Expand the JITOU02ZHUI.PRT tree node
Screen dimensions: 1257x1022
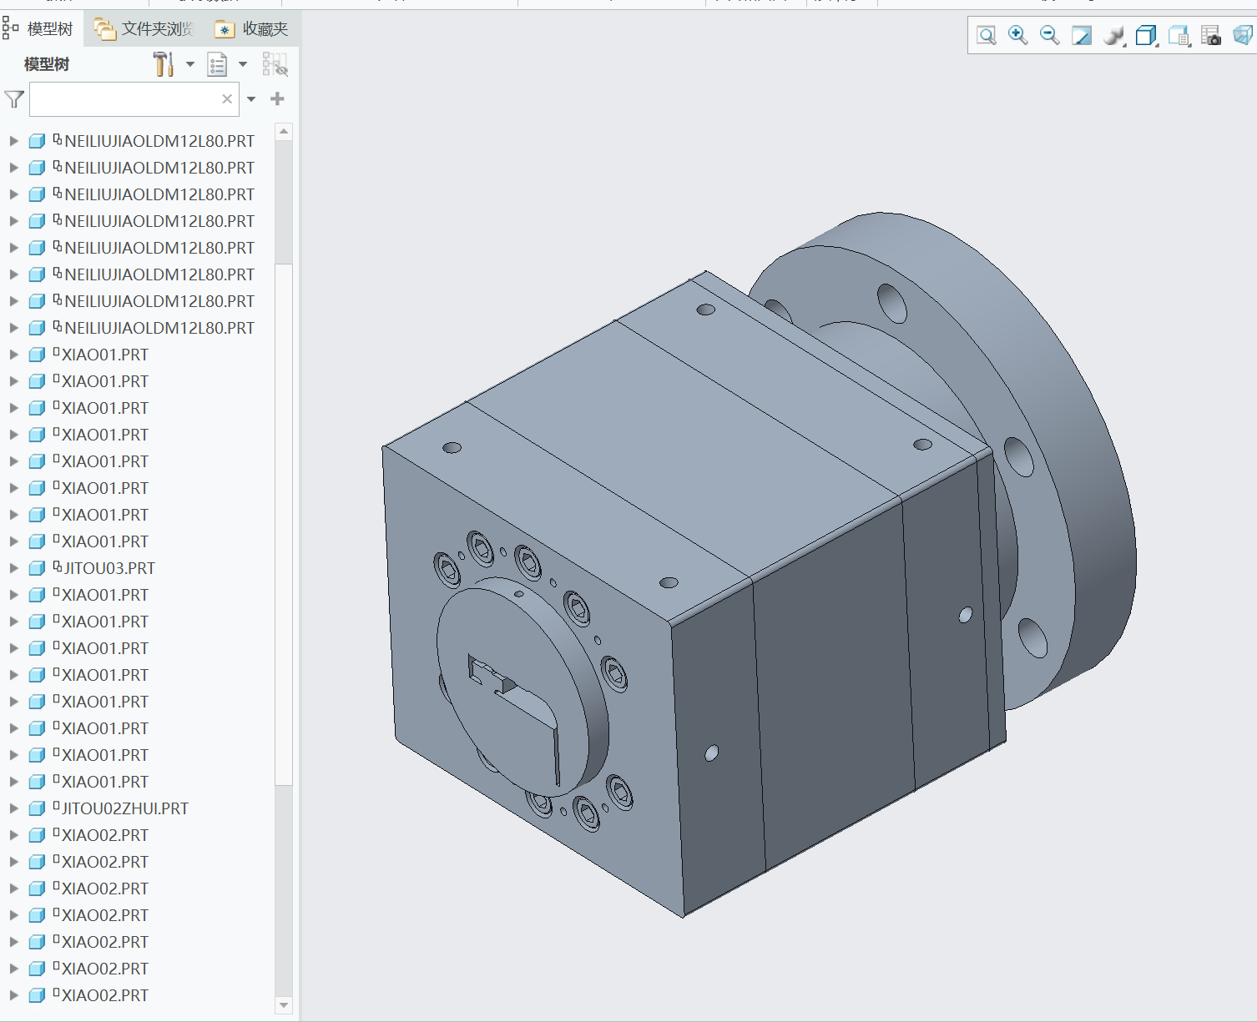[13, 808]
